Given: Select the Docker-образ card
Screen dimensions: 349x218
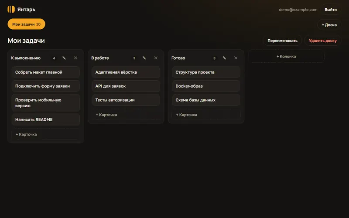Looking at the screenshot, I should (206, 86).
